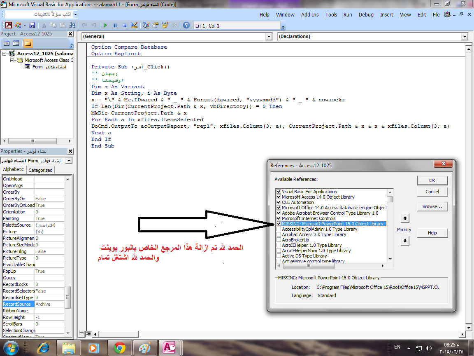The width and height of the screenshot is (474, 356).
Task: Click the references list horizontal scrollbar
Action: click(x=331, y=266)
